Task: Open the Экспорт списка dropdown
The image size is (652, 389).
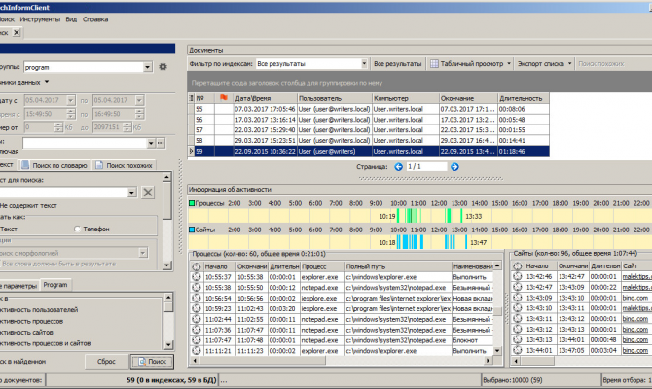Action: coord(569,63)
